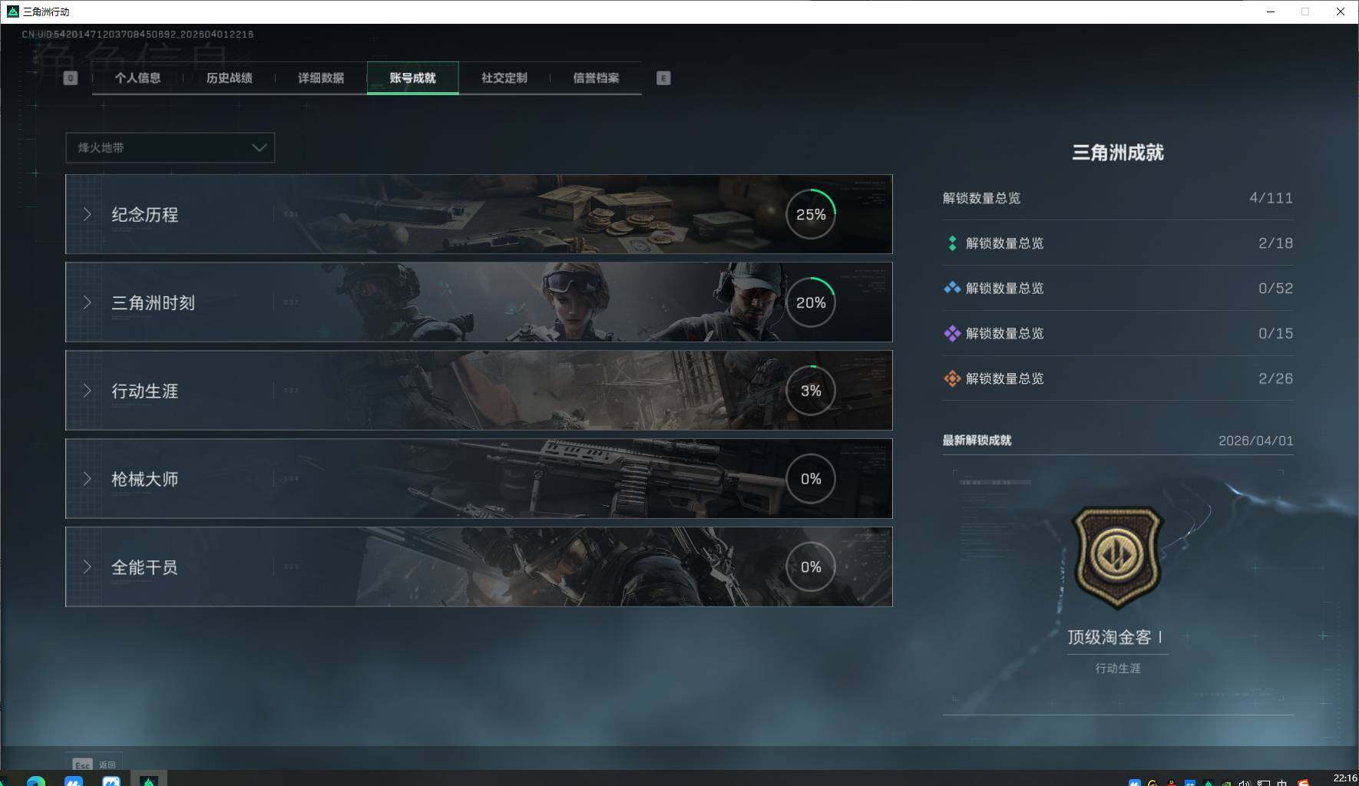Expand the 纪念历程 achievement group
Viewport: 1359px width, 786px height.
point(87,214)
